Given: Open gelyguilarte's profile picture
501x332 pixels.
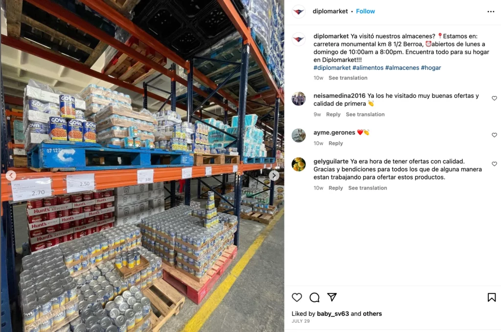Looking at the screenshot, I should point(298,164).
